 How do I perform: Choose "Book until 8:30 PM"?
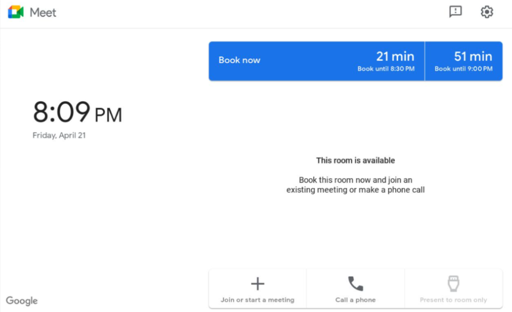pos(385,69)
